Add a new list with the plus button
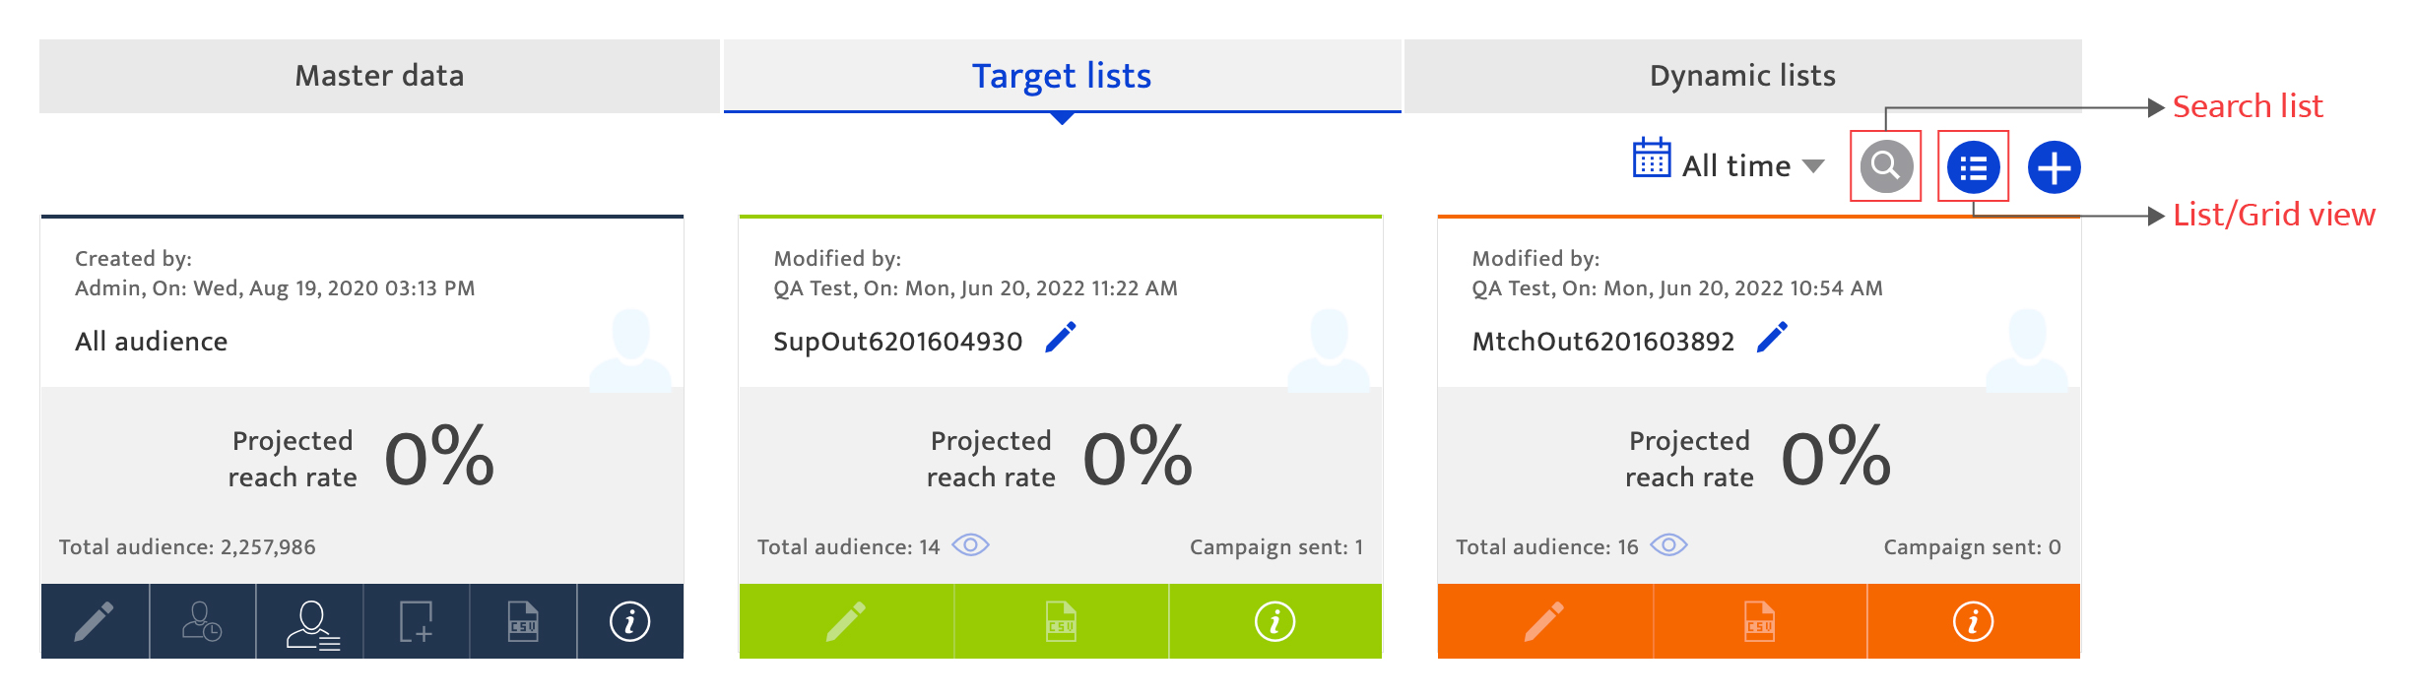Image resolution: width=2416 pixels, height=698 pixels. point(2054,167)
